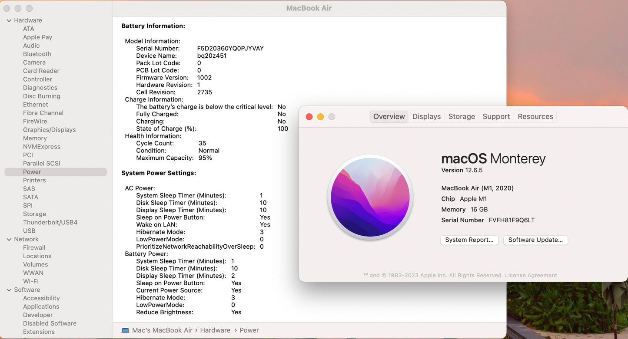
Task: Select SPI in the sidebar
Action: [28, 206]
